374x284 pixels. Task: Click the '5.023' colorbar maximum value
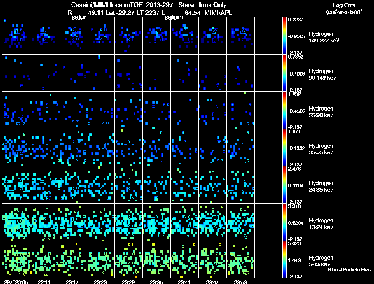[x=295, y=243]
